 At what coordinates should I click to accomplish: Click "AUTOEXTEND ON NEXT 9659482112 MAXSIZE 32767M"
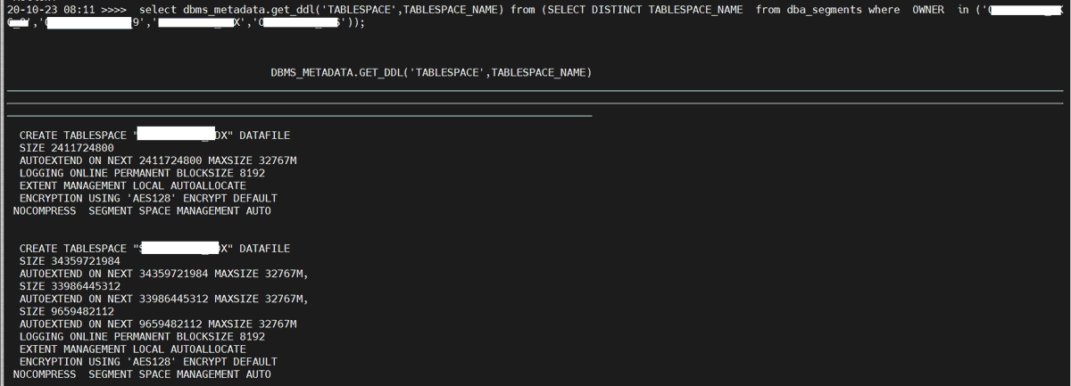click(x=158, y=324)
